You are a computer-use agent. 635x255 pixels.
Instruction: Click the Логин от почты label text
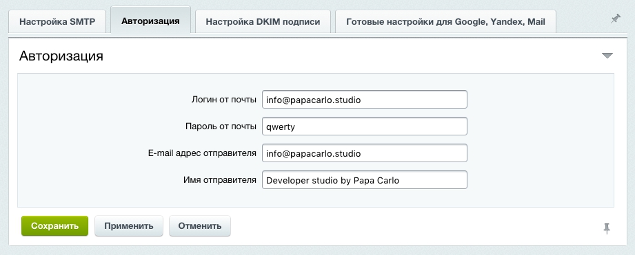point(223,100)
